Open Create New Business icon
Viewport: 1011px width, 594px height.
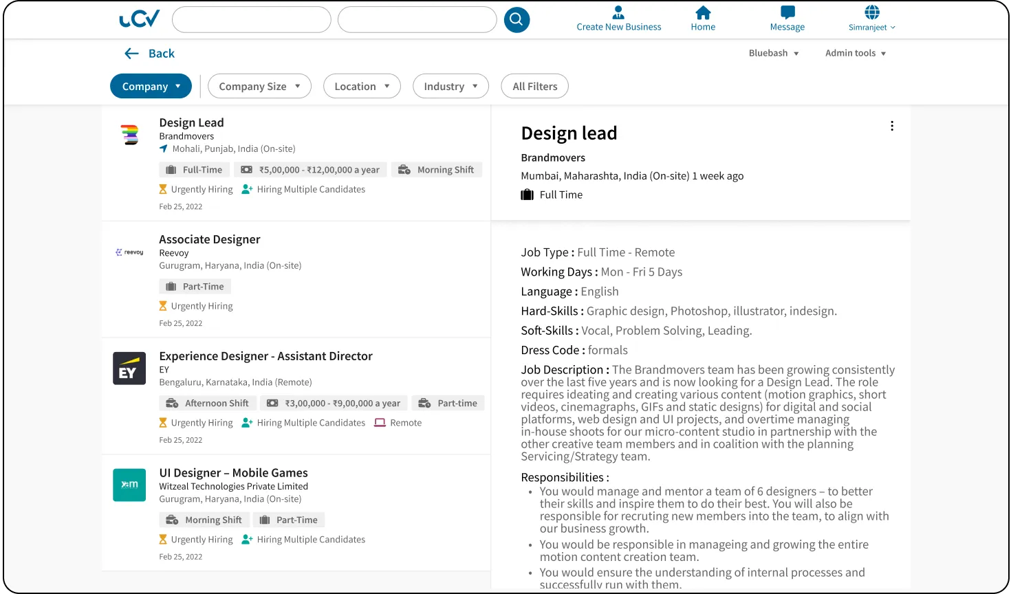coord(618,12)
